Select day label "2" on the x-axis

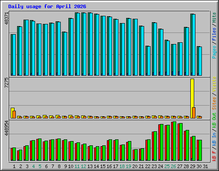[x=21, y=166]
